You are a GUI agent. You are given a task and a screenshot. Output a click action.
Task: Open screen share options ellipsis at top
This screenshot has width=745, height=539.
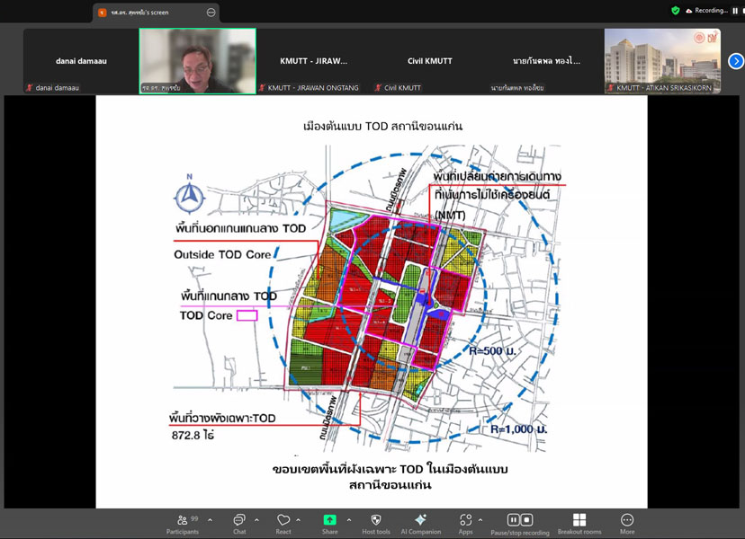pyautogui.click(x=211, y=13)
